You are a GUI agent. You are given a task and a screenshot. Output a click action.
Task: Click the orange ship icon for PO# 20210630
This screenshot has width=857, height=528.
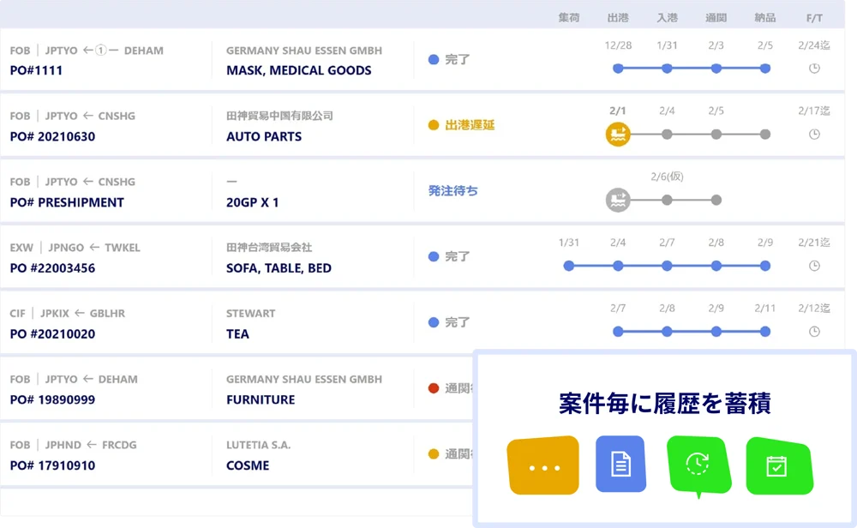point(617,134)
